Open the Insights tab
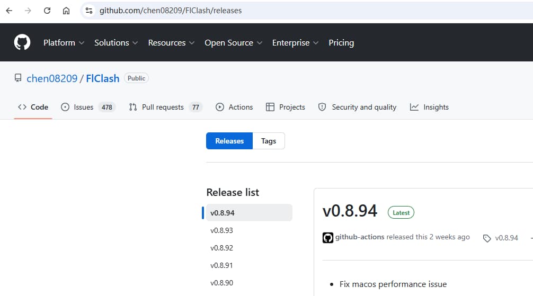This screenshot has width=533, height=296. [429, 107]
